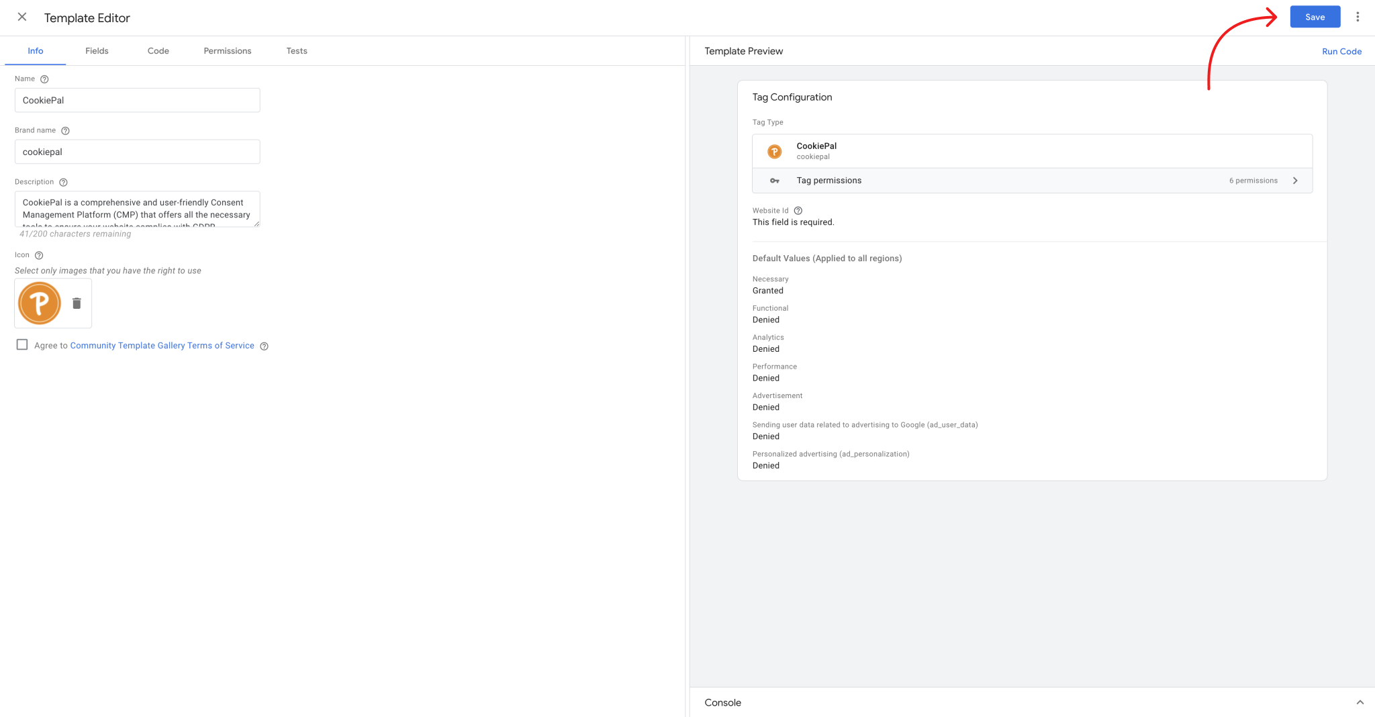The height and width of the screenshot is (717, 1375).
Task: Click the '41/200 characters remaining' counter
Action: 75,234
